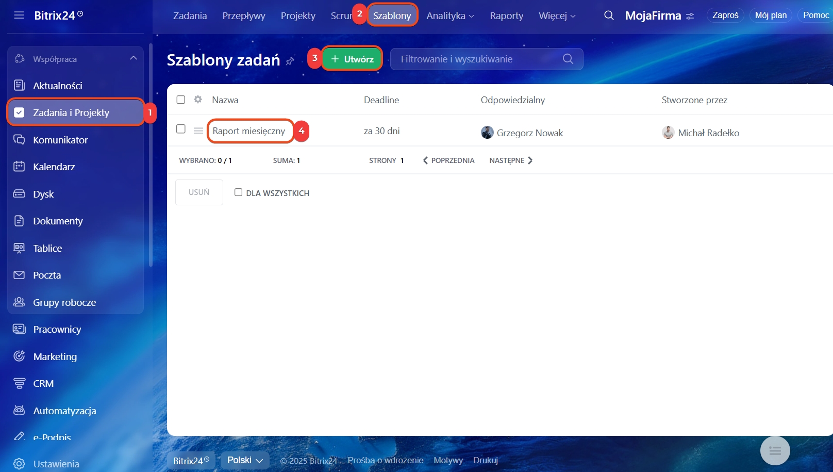Click Michał Radełko's avatar
Image resolution: width=833 pixels, height=472 pixels.
[x=668, y=133]
